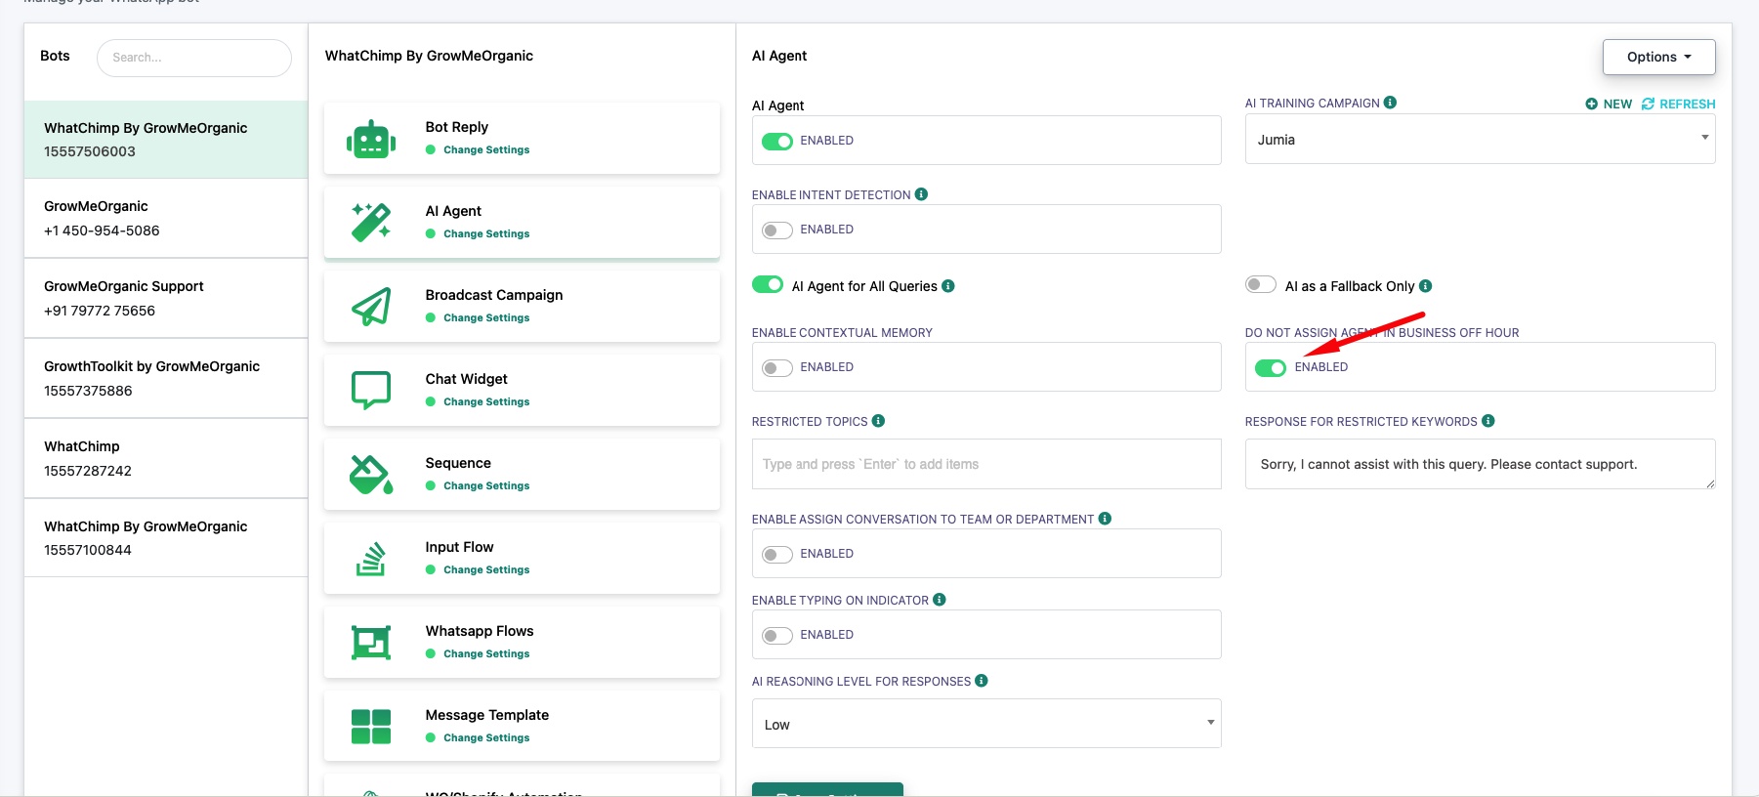Image resolution: width=1759 pixels, height=797 pixels.
Task: Turn off AI Agent for All Queries
Action: (x=768, y=284)
